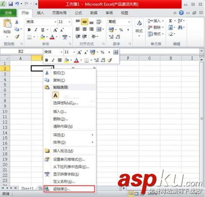205x197 pixels.
Task: Click the ribbon 变 phonetic guide icon
Action: coord(65,37)
